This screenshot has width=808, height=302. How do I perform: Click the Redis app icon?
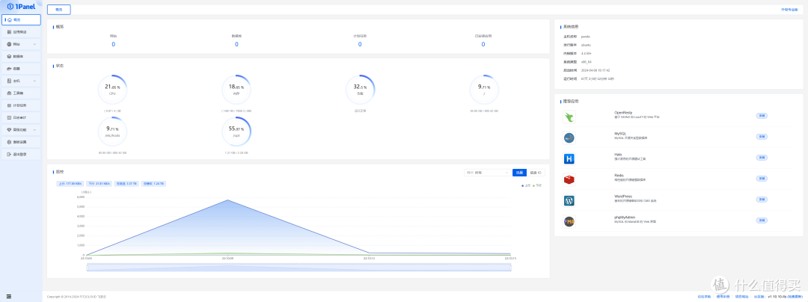(569, 179)
